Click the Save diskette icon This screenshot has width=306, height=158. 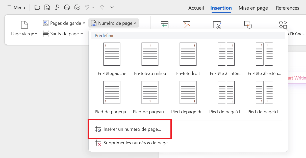click(x=47, y=8)
